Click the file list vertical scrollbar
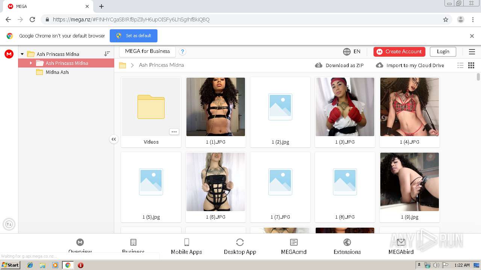Image resolution: width=481 pixels, height=270 pixels. click(478, 77)
